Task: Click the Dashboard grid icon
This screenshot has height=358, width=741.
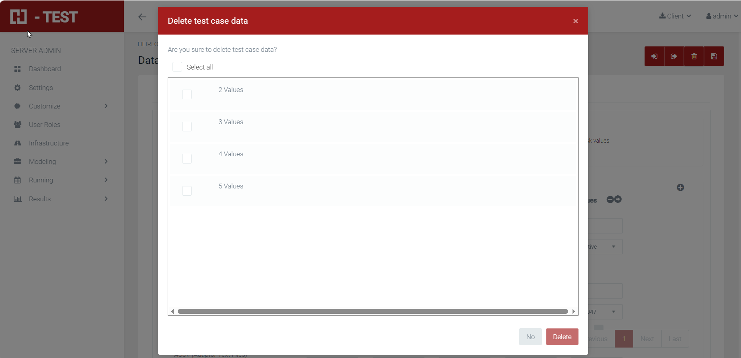Action: click(x=17, y=69)
